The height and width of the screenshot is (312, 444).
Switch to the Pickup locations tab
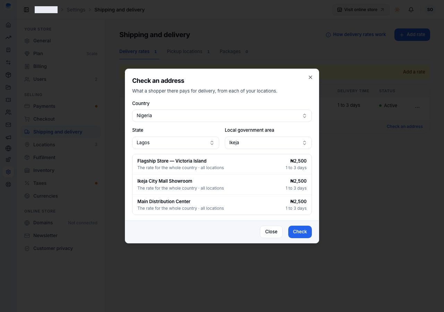188,52
